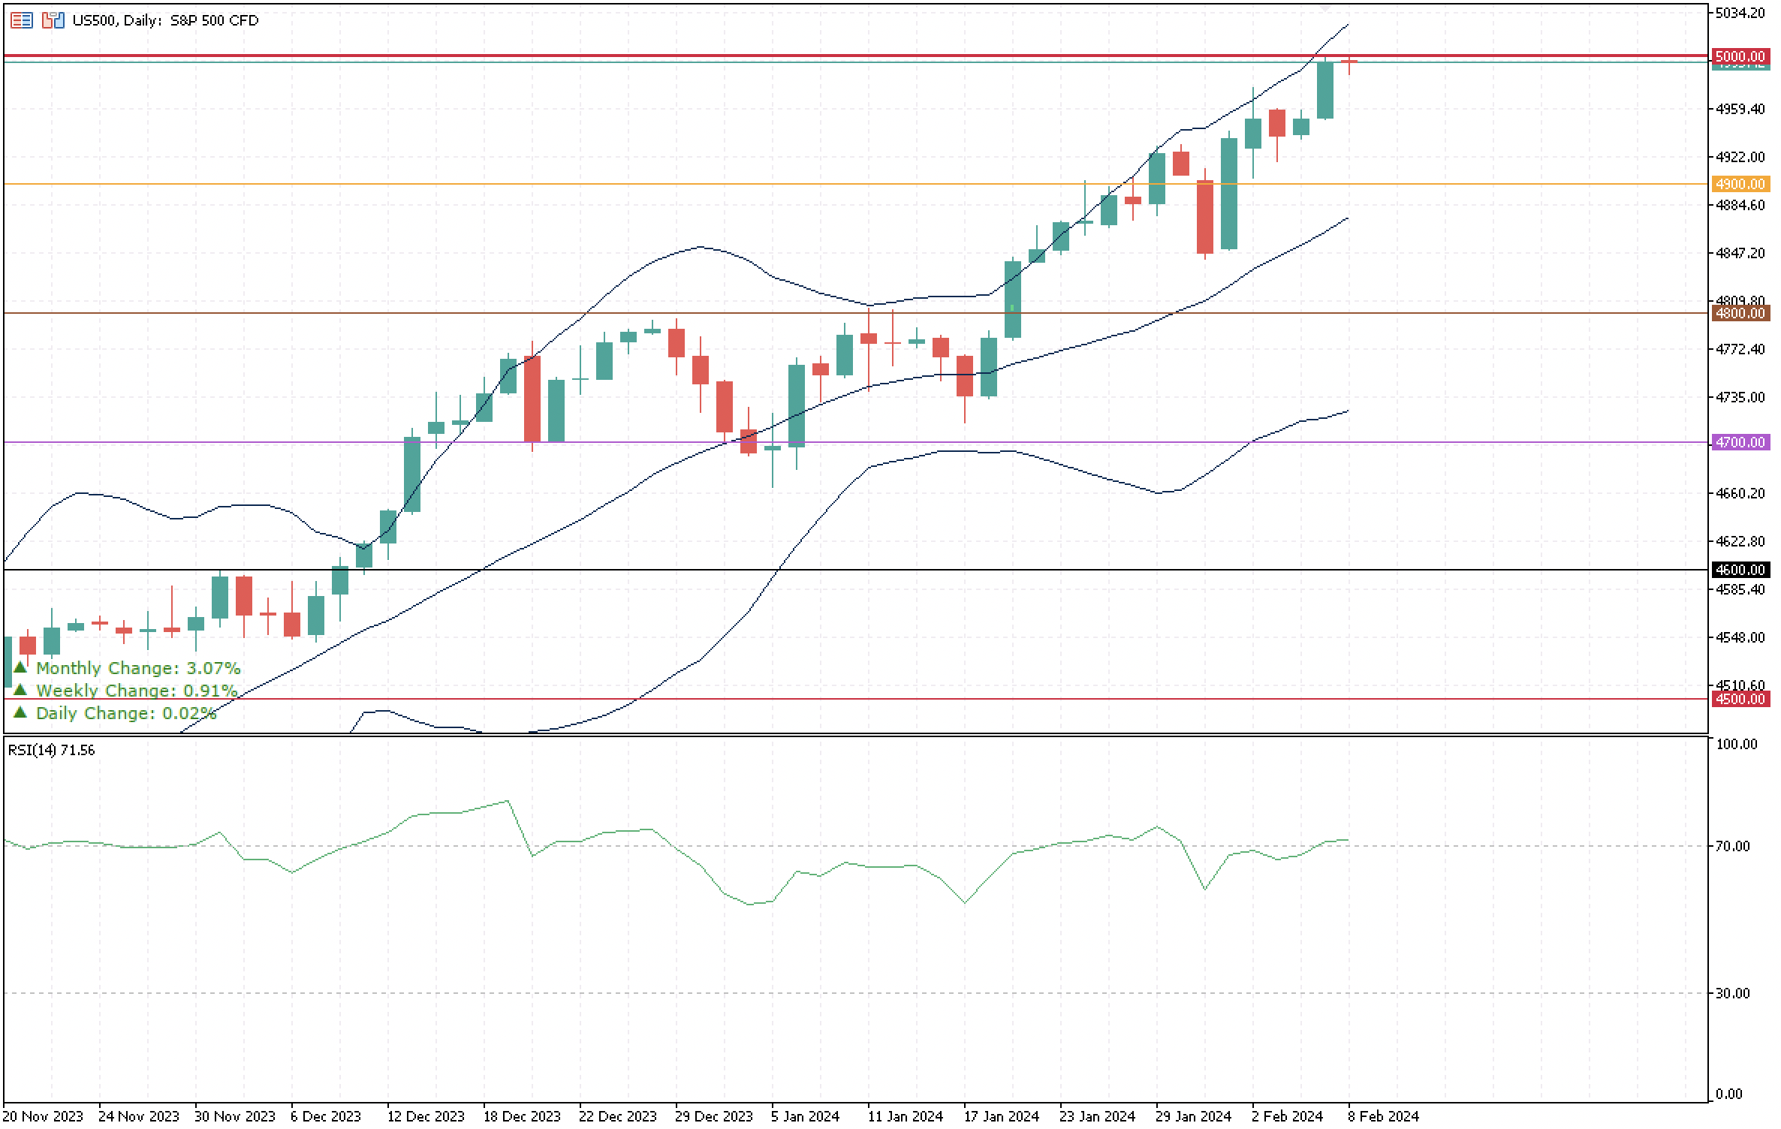Click the green up arrow beside Monthly Change
The image size is (1781, 1129).
(21, 667)
